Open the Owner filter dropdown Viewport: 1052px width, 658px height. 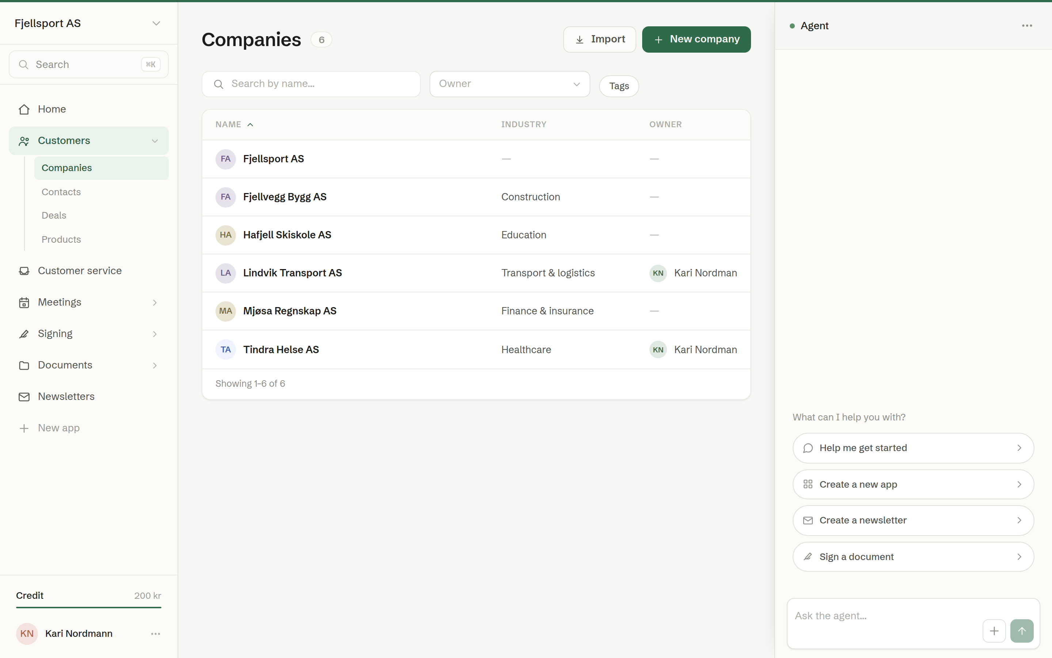pos(510,84)
